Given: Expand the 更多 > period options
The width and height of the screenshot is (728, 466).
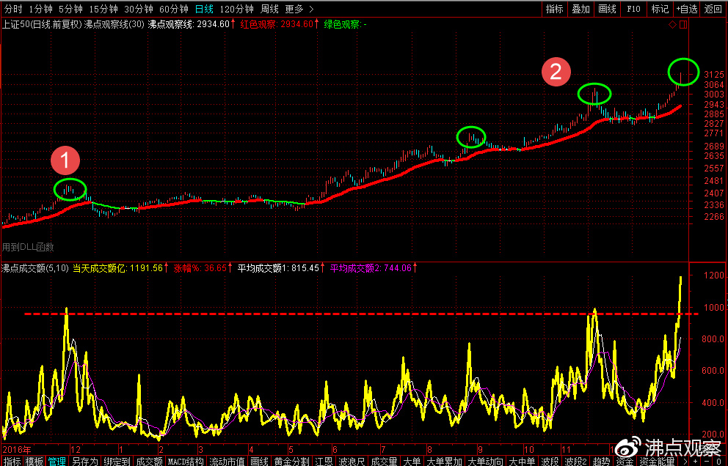Looking at the screenshot, I should click(299, 9).
